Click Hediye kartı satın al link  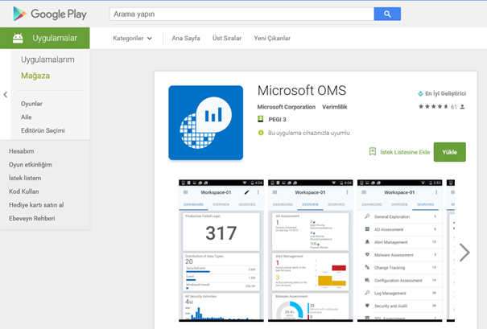[36, 205]
